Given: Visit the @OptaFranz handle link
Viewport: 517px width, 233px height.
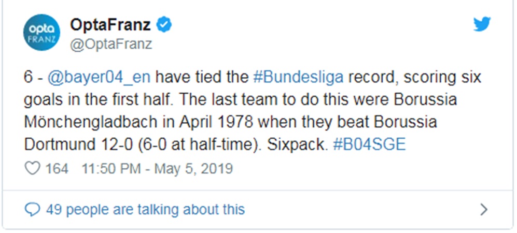Looking at the screenshot, I should pyautogui.click(x=110, y=44).
